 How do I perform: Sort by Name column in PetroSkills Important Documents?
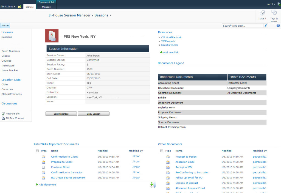55,151
